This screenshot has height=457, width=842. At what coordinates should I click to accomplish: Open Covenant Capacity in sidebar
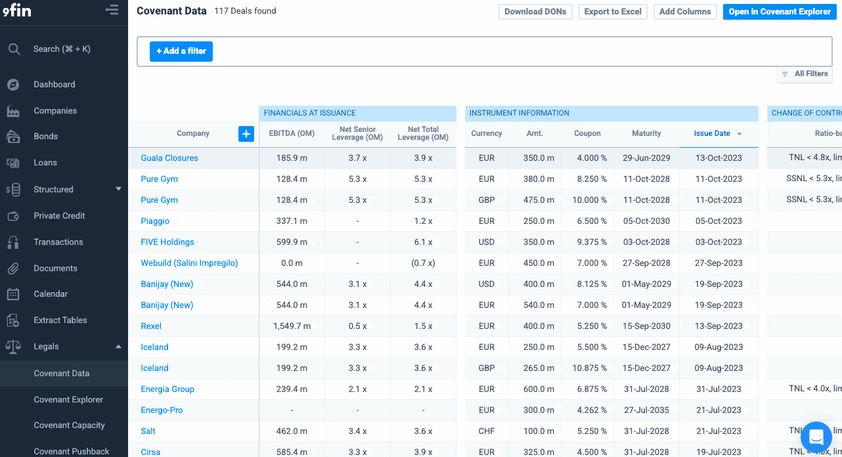point(69,425)
